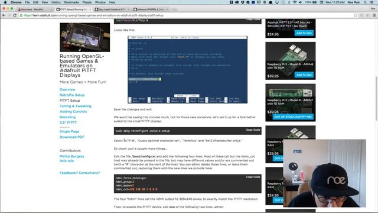The width and height of the screenshot is (378, 213).
Task: Open the View menu
Action: pos(45,2)
